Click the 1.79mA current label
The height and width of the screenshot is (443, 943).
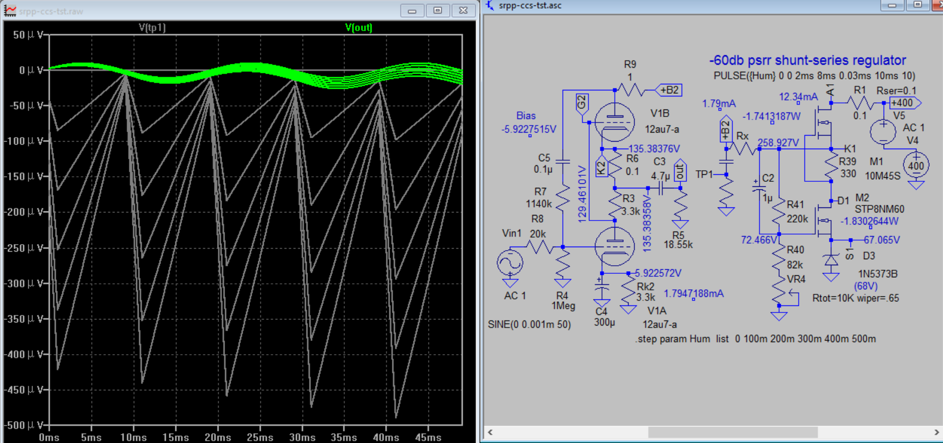(718, 104)
